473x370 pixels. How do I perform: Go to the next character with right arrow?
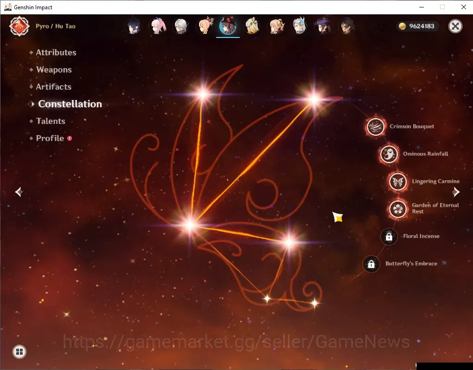(456, 192)
